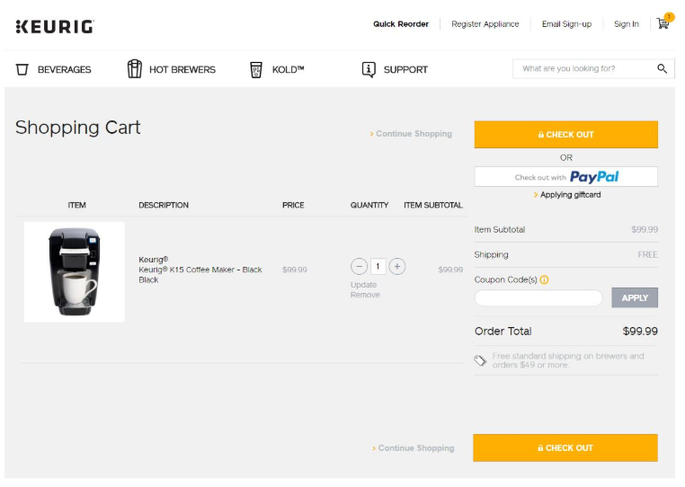685x487 pixels.
Task: Open the Hot Brewers menu
Action: click(172, 69)
